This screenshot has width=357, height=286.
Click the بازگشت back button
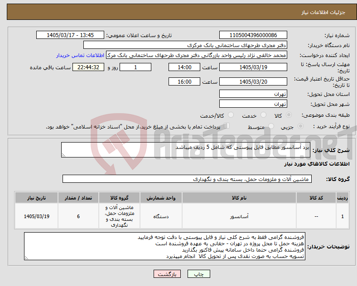167,274
